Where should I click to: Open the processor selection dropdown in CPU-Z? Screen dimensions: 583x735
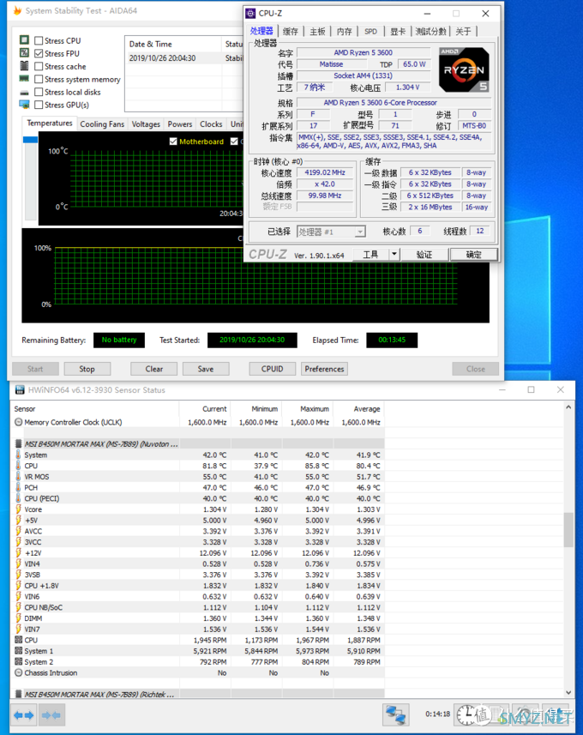[331, 232]
